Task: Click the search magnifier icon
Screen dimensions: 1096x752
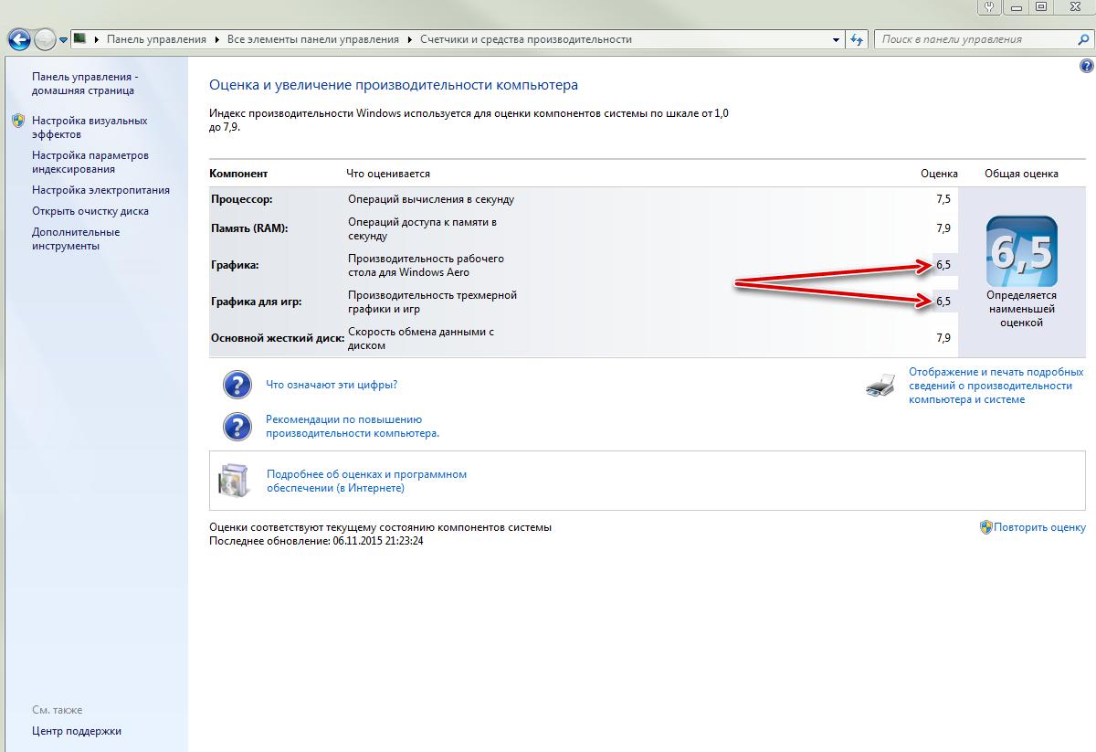Action: [x=1083, y=39]
